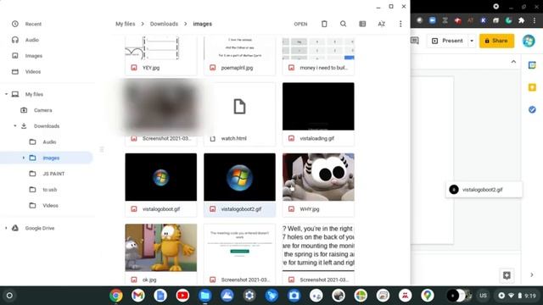Select to usb folder in sidebar
Image resolution: width=543 pixels, height=305 pixels.
[x=50, y=190]
